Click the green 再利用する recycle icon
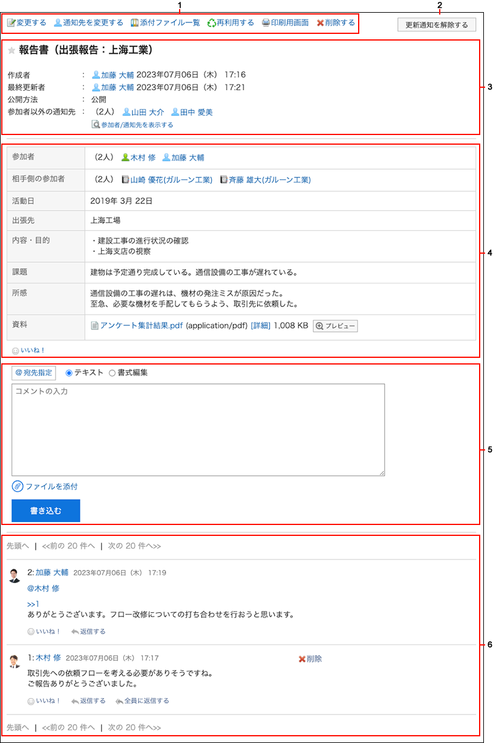The width and height of the screenshot is (496, 743). 212,23
